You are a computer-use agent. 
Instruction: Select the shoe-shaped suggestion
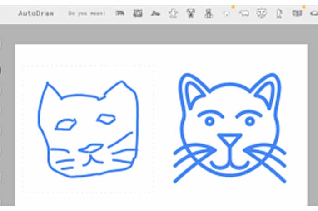pos(155,14)
